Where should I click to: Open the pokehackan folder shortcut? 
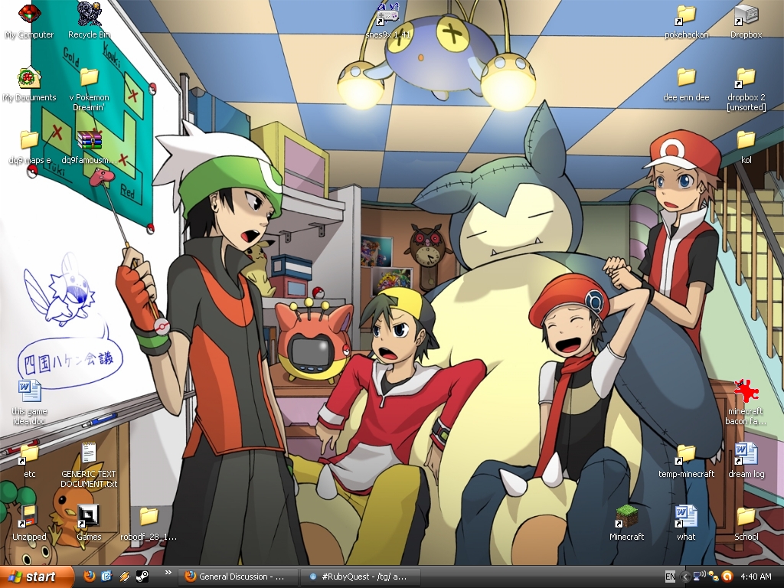coord(686,15)
